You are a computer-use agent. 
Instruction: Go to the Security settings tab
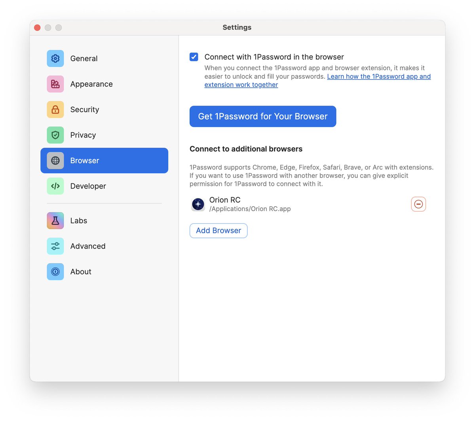(x=104, y=109)
